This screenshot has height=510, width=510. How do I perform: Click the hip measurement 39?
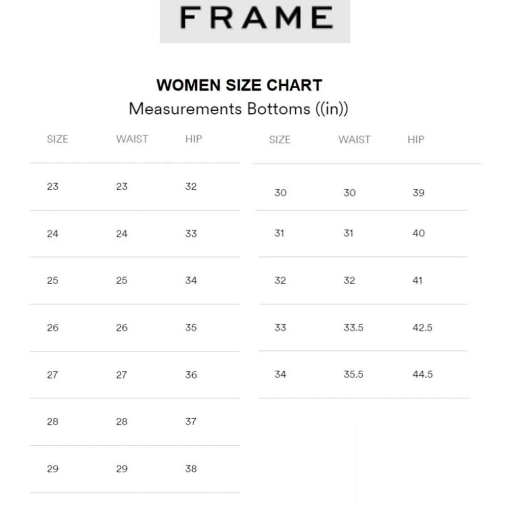(418, 193)
